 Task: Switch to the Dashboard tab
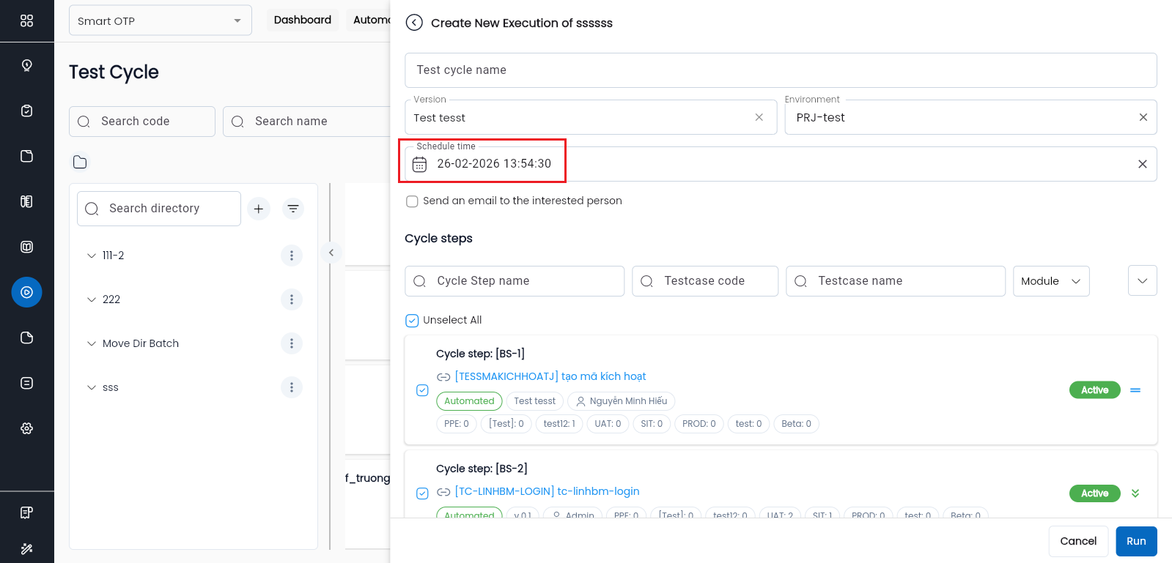pyautogui.click(x=302, y=20)
